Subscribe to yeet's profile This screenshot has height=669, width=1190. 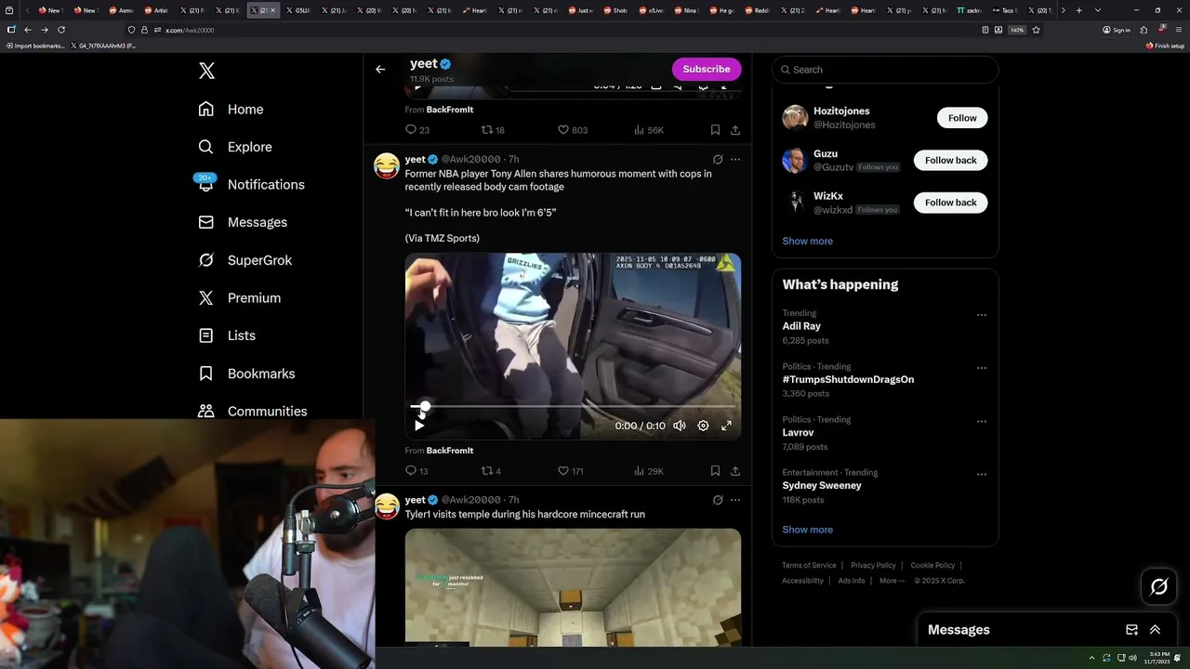click(x=707, y=69)
